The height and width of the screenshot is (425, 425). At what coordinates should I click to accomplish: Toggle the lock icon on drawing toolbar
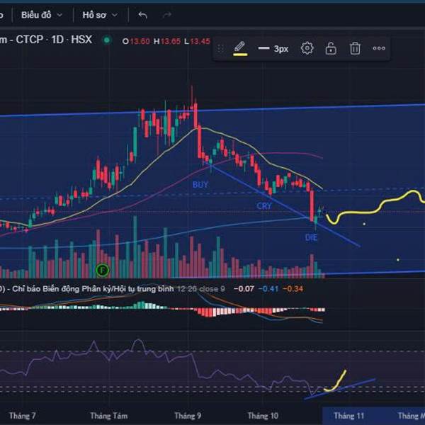[331, 48]
